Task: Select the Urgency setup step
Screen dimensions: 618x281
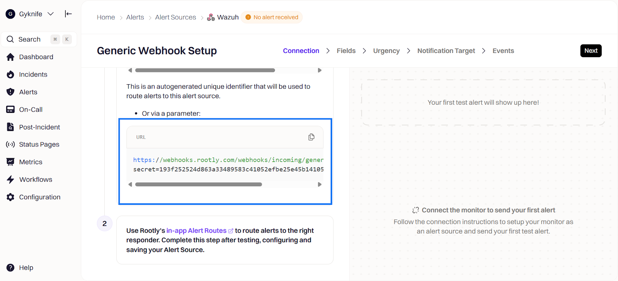Action: click(386, 51)
